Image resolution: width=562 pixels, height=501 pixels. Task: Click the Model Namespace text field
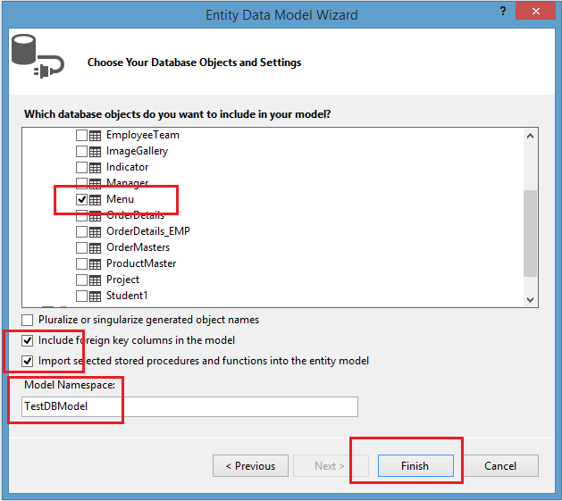(189, 406)
